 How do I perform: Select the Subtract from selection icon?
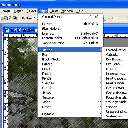[11, 18]
